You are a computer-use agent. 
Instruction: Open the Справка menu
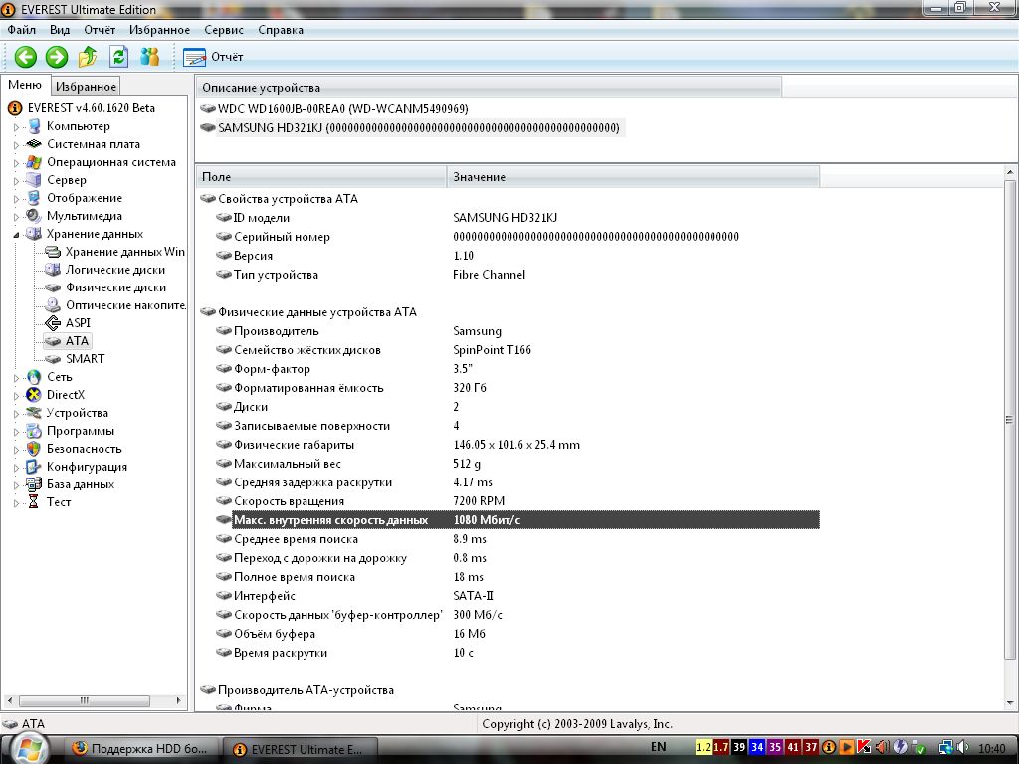[x=281, y=30]
